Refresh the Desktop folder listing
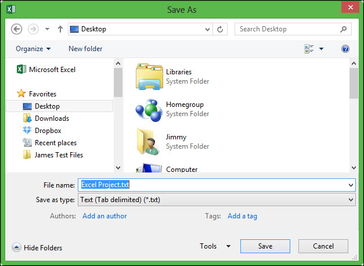364x266 pixels. tap(220, 29)
